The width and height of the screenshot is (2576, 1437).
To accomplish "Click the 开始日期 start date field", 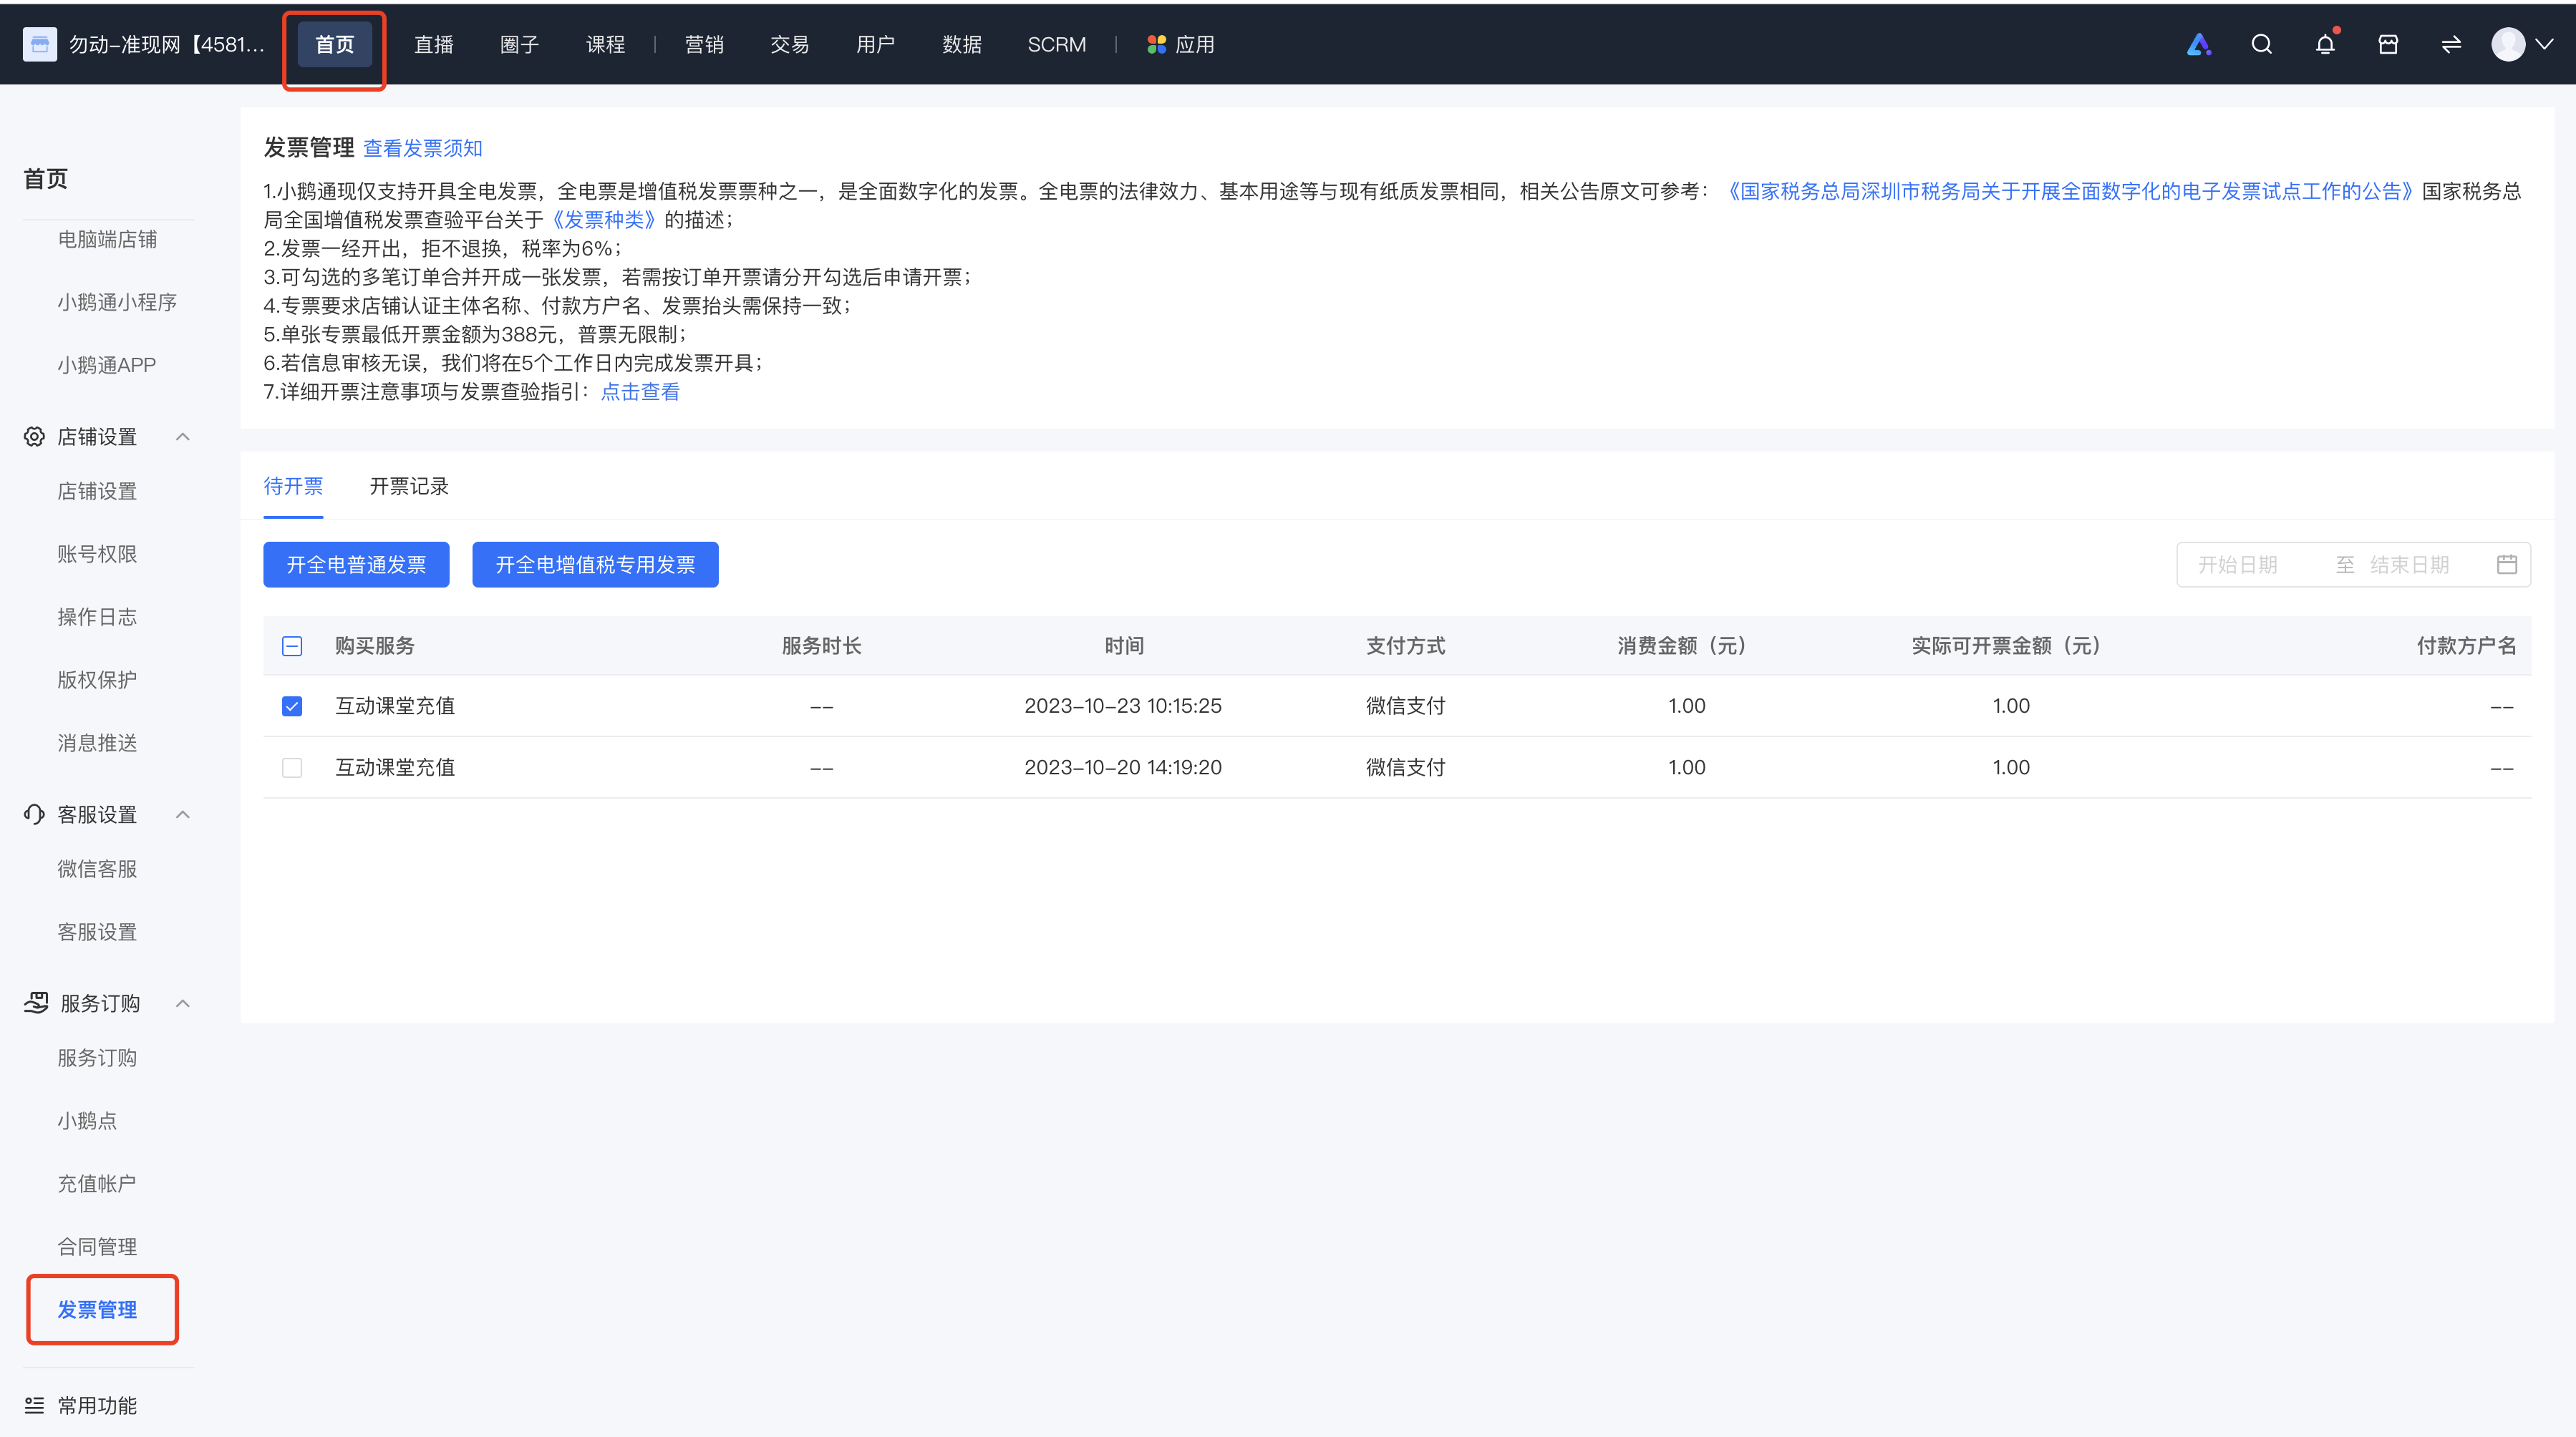I will [x=2238, y=565].
